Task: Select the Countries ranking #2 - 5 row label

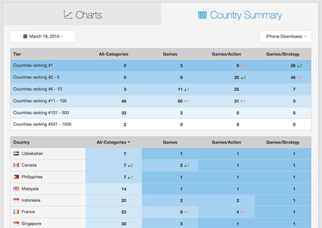Action: pos(36,77)
